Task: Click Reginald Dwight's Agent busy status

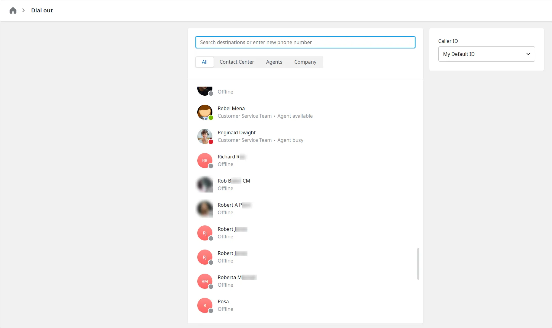Action: pyautogui.click(x=290, y=140)
